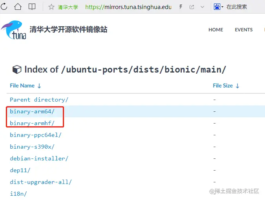Open the binary-armhf/ directory
The height and width of the screenshot is (200, 265).
coord(32,123)
